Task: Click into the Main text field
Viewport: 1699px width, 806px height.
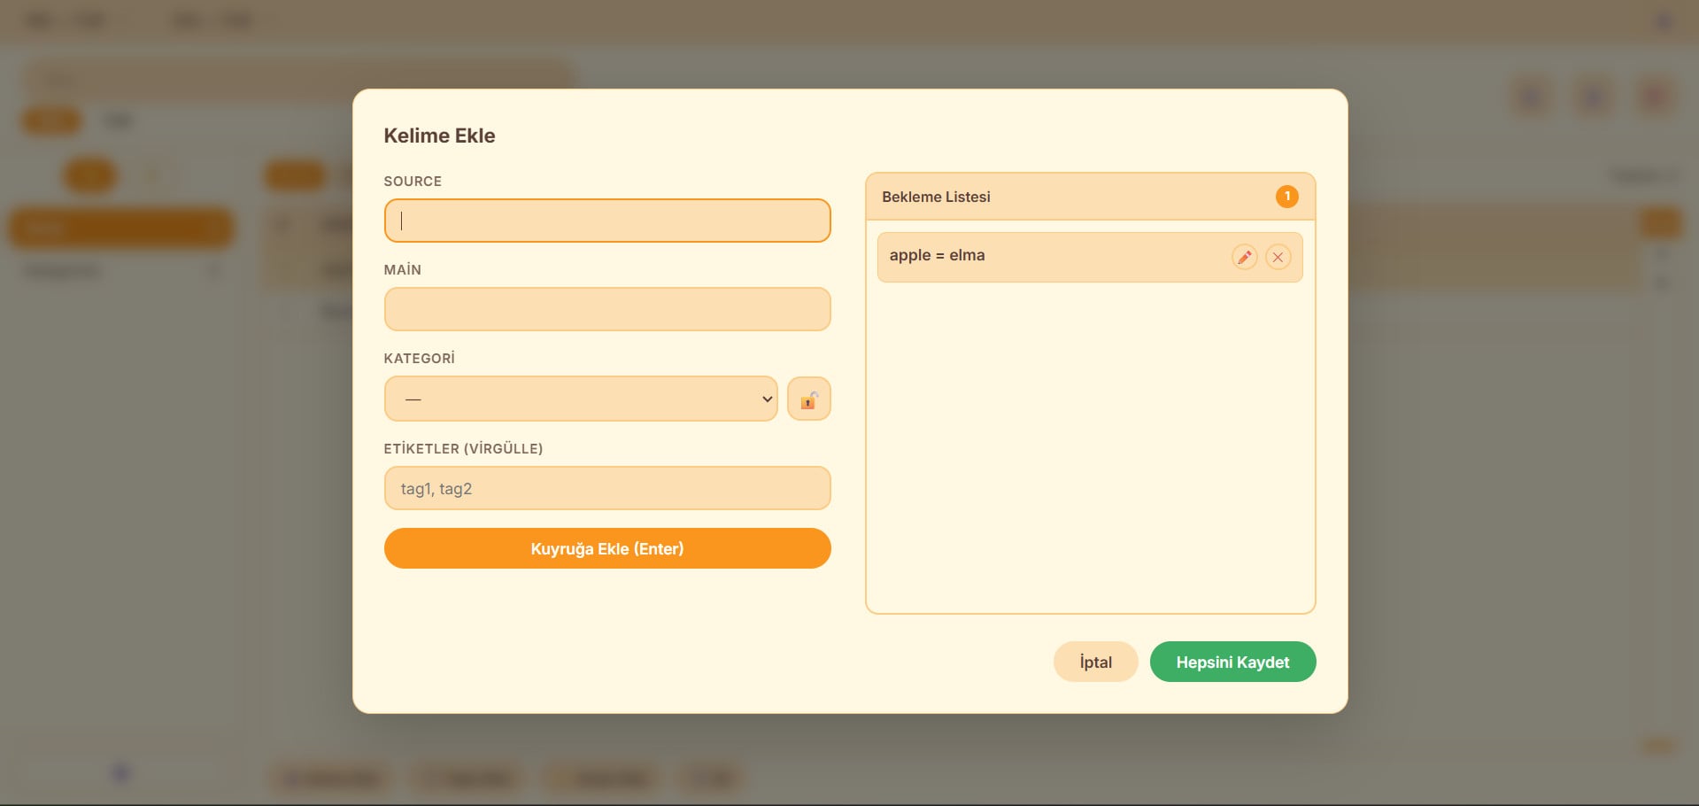Action: point(606,309)
